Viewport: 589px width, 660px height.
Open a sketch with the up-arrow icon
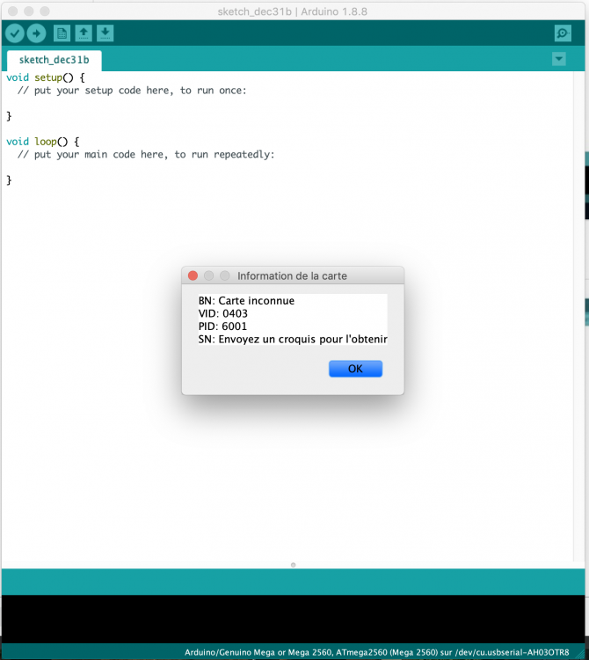tap(84, 33)
